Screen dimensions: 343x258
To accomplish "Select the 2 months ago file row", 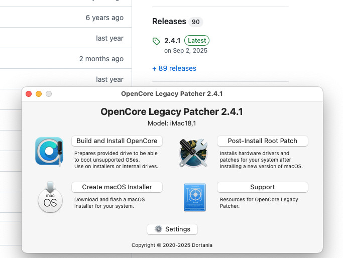I will coord(66,58).
